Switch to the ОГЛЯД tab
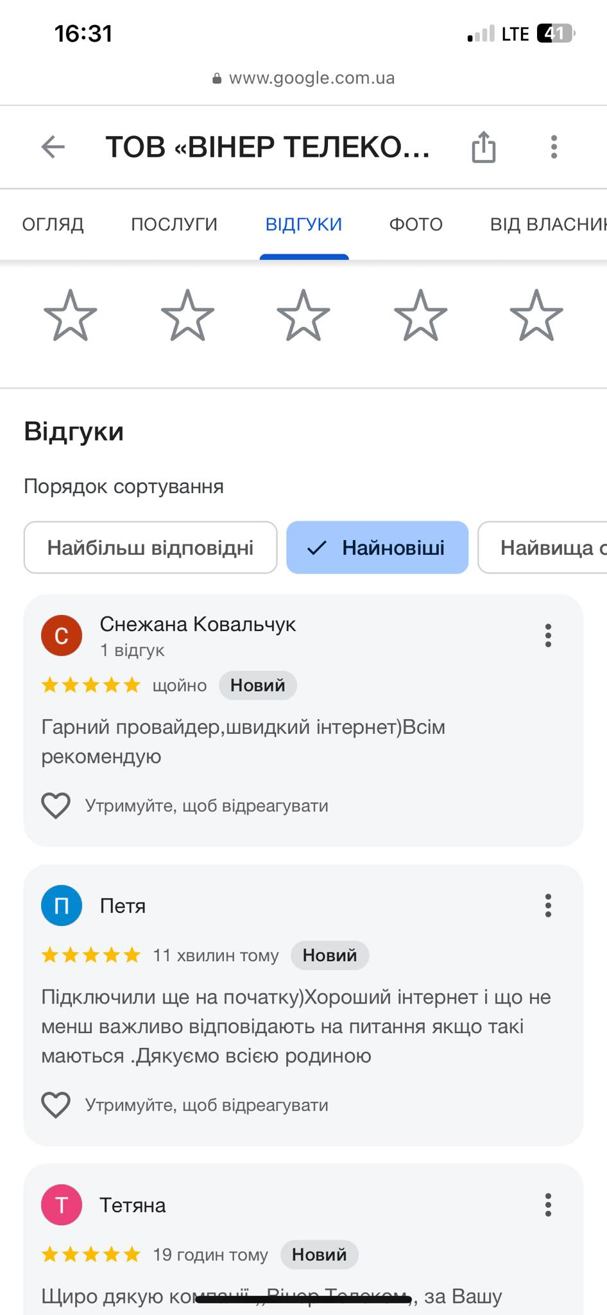The image size is (607, 1315). click(x=53, y=224)
